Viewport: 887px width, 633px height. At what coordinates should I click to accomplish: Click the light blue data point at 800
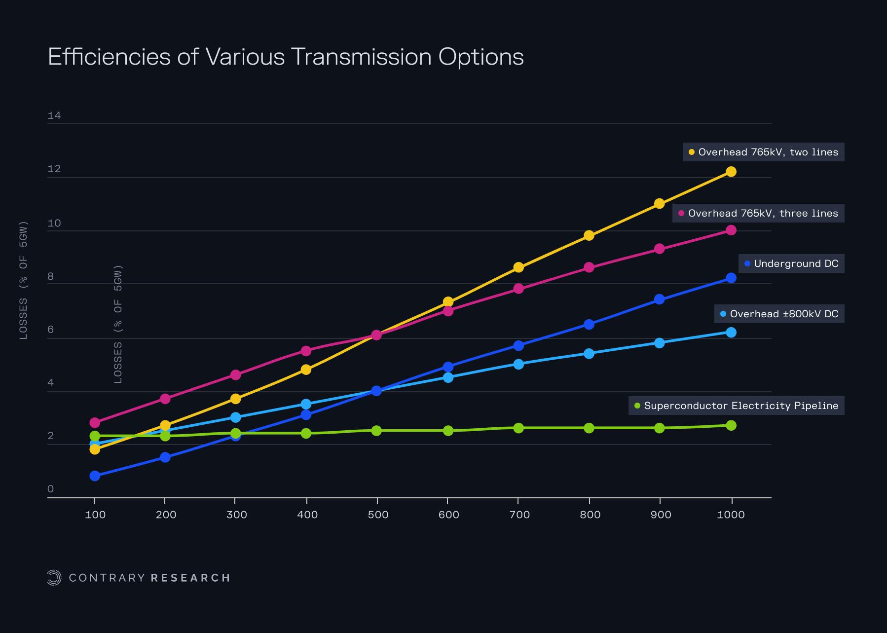pos(589,354)
